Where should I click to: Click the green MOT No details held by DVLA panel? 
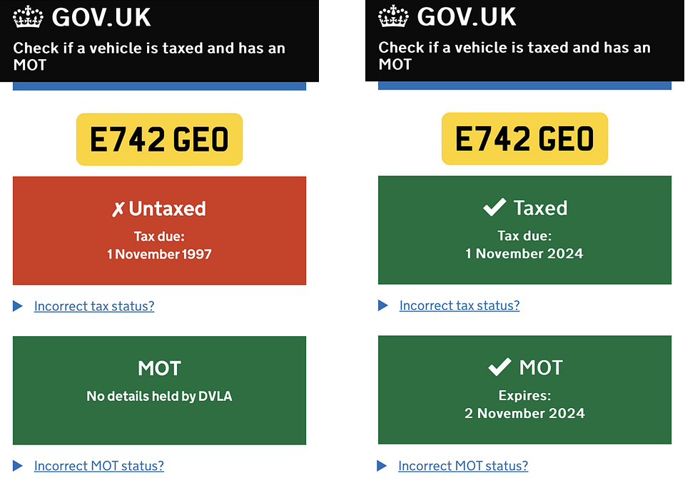pyautogui.click(x=159, y=390)
